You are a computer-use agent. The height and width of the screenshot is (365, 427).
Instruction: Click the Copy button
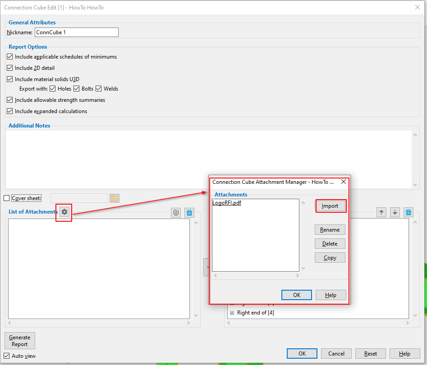point(330,258)
